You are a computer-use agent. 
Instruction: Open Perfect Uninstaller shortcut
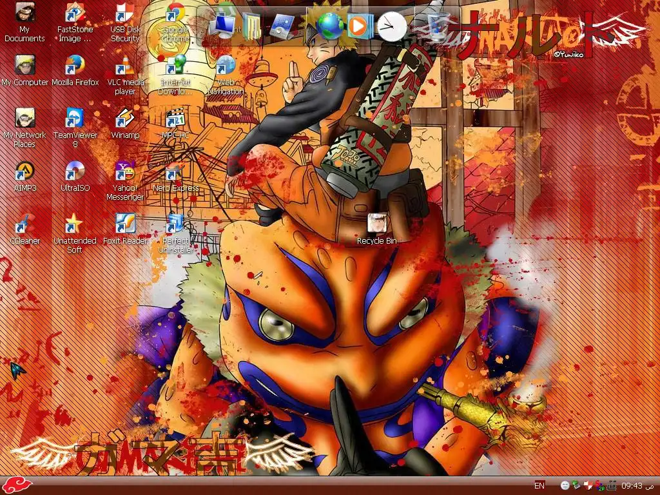(x=175, y=233)
